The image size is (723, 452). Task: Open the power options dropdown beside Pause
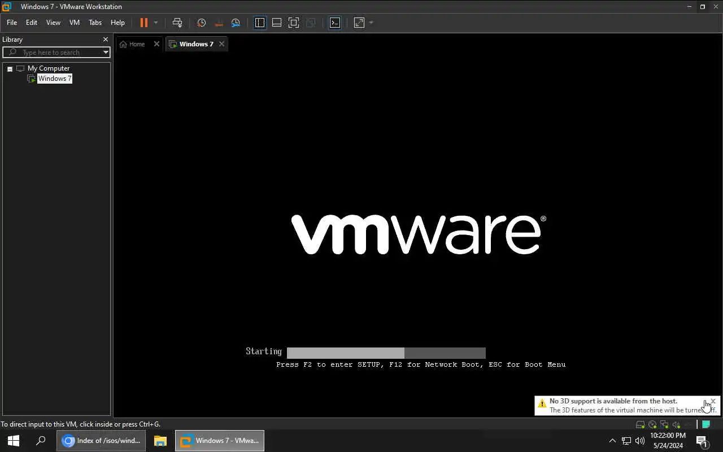[x=156, y=23]
